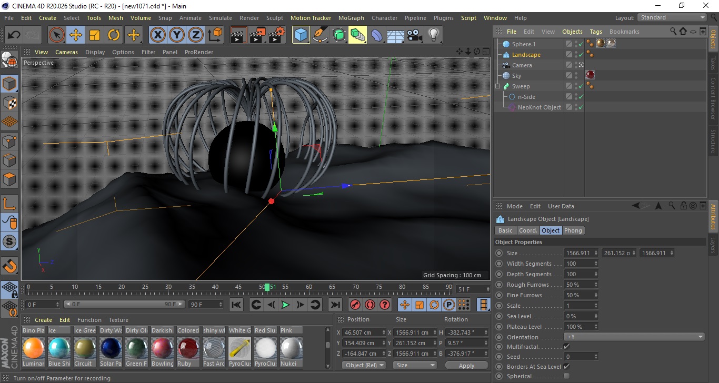Toggle Autokeying button
Viewport: 719px width, 383px height.
pyautogui.click(x=370, y=305)
